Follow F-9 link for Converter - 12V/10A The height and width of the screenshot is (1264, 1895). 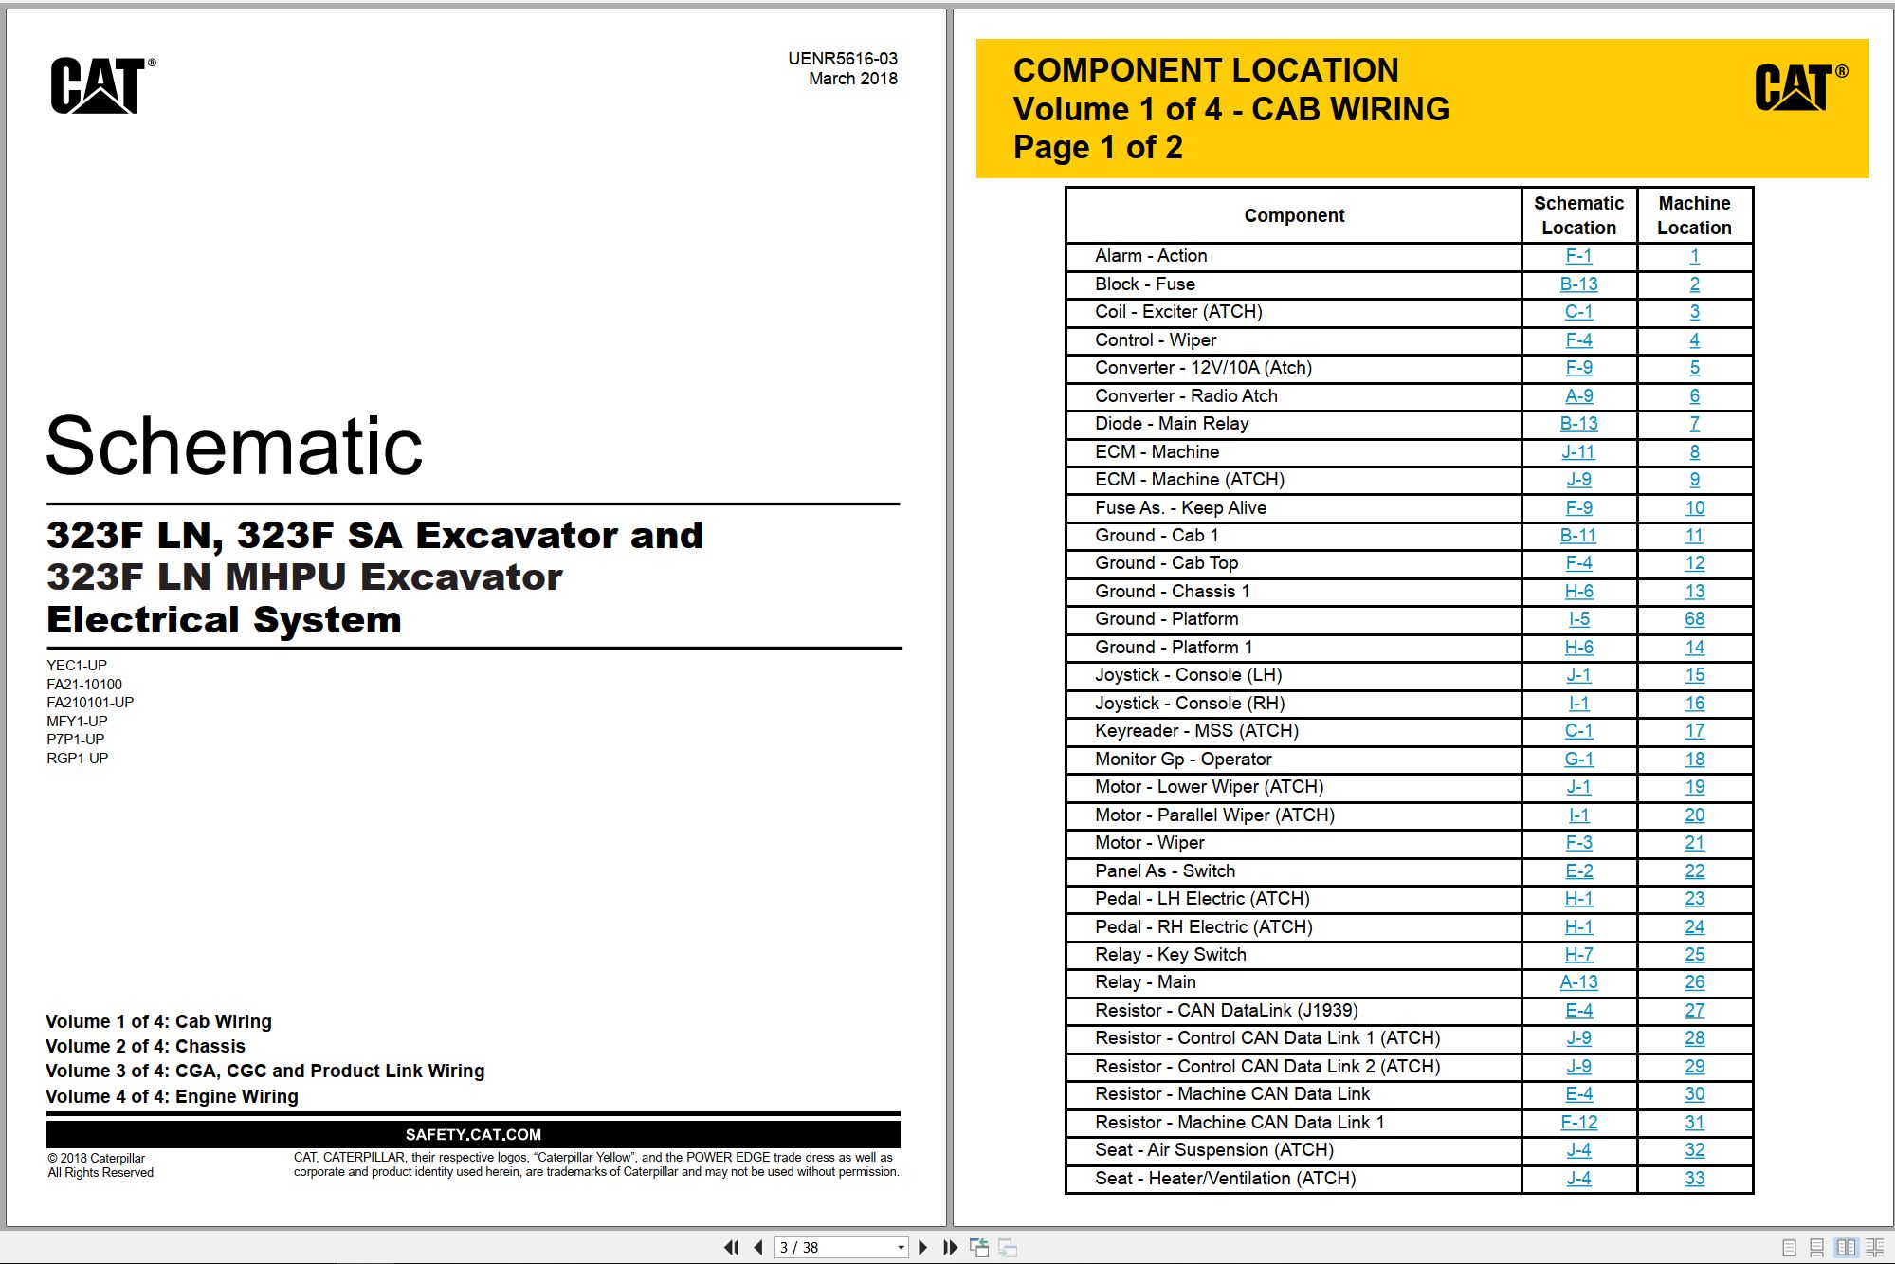click(1578, 368)
